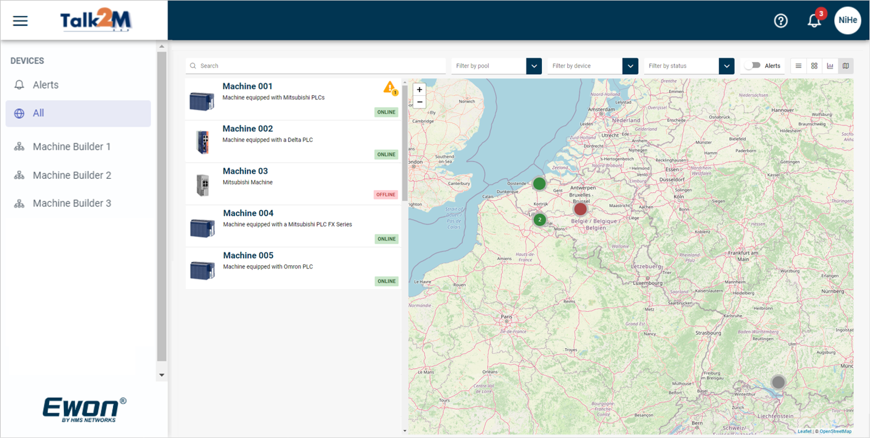Open the Filter by status dropdown

[689, 66]
